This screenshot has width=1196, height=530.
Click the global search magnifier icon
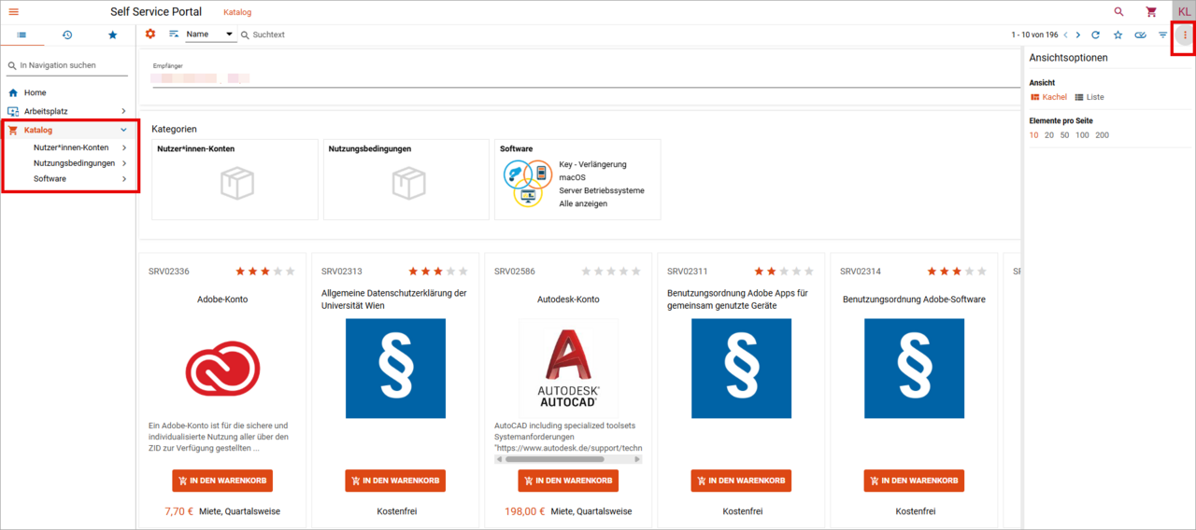[x=1119, y=12]
